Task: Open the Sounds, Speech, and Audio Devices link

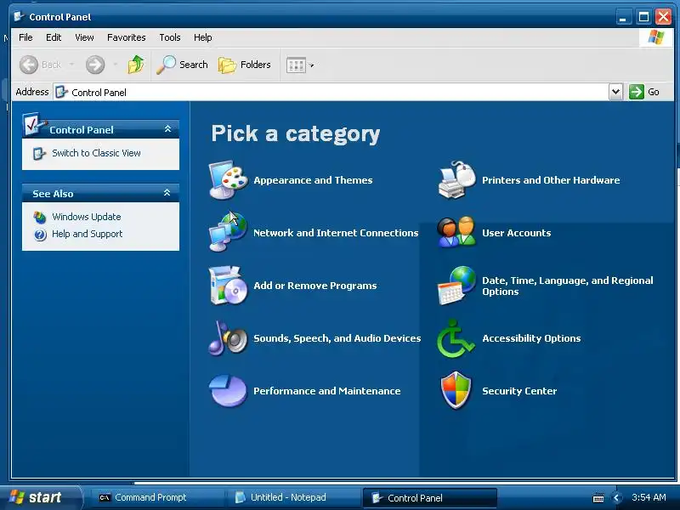Action: pos(337,338)
